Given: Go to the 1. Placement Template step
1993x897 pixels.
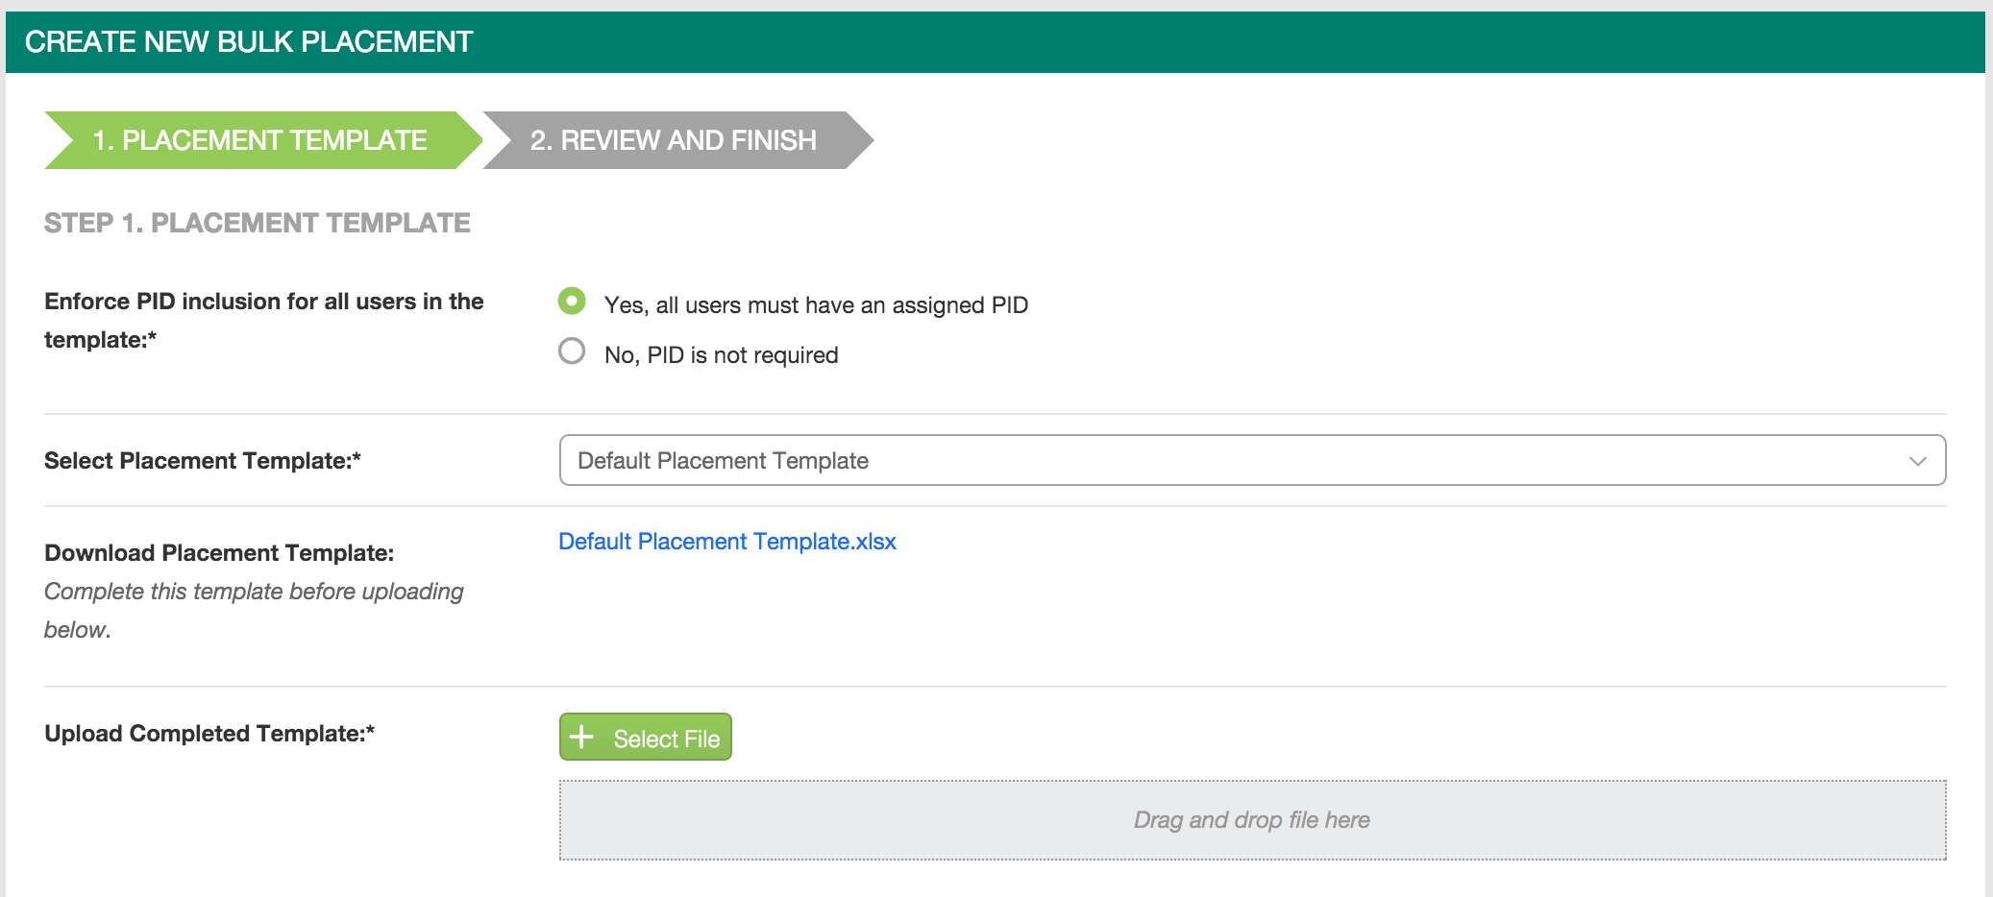Looking at the screenshot, I should click(x=260, y=140).
